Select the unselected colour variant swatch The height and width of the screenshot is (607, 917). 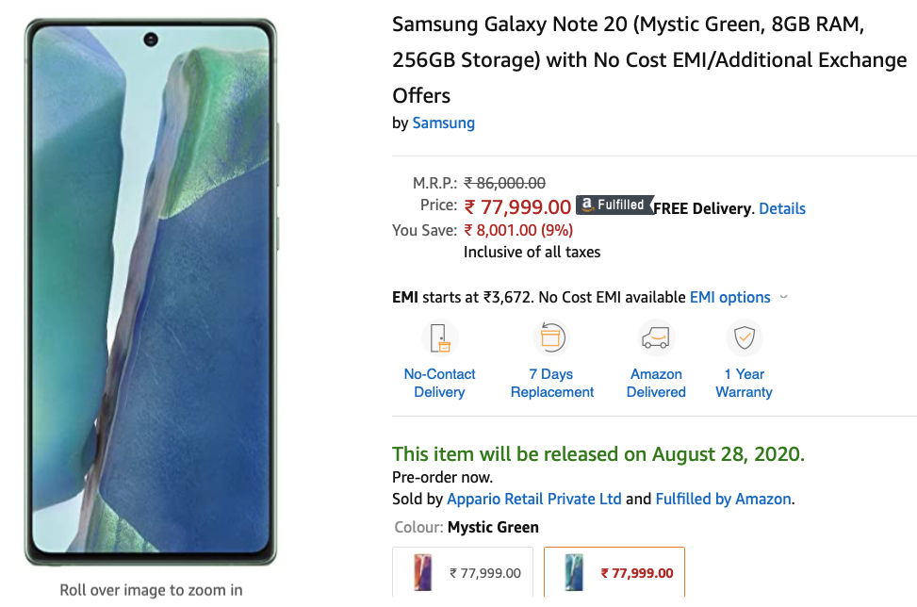point(463,572)
